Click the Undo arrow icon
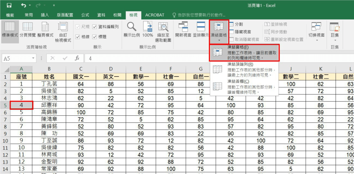354x174 pixels. (x=23, y=5)
